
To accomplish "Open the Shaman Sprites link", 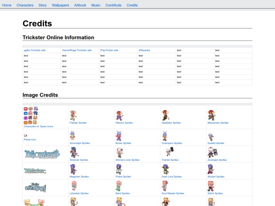I will point(79,160).
